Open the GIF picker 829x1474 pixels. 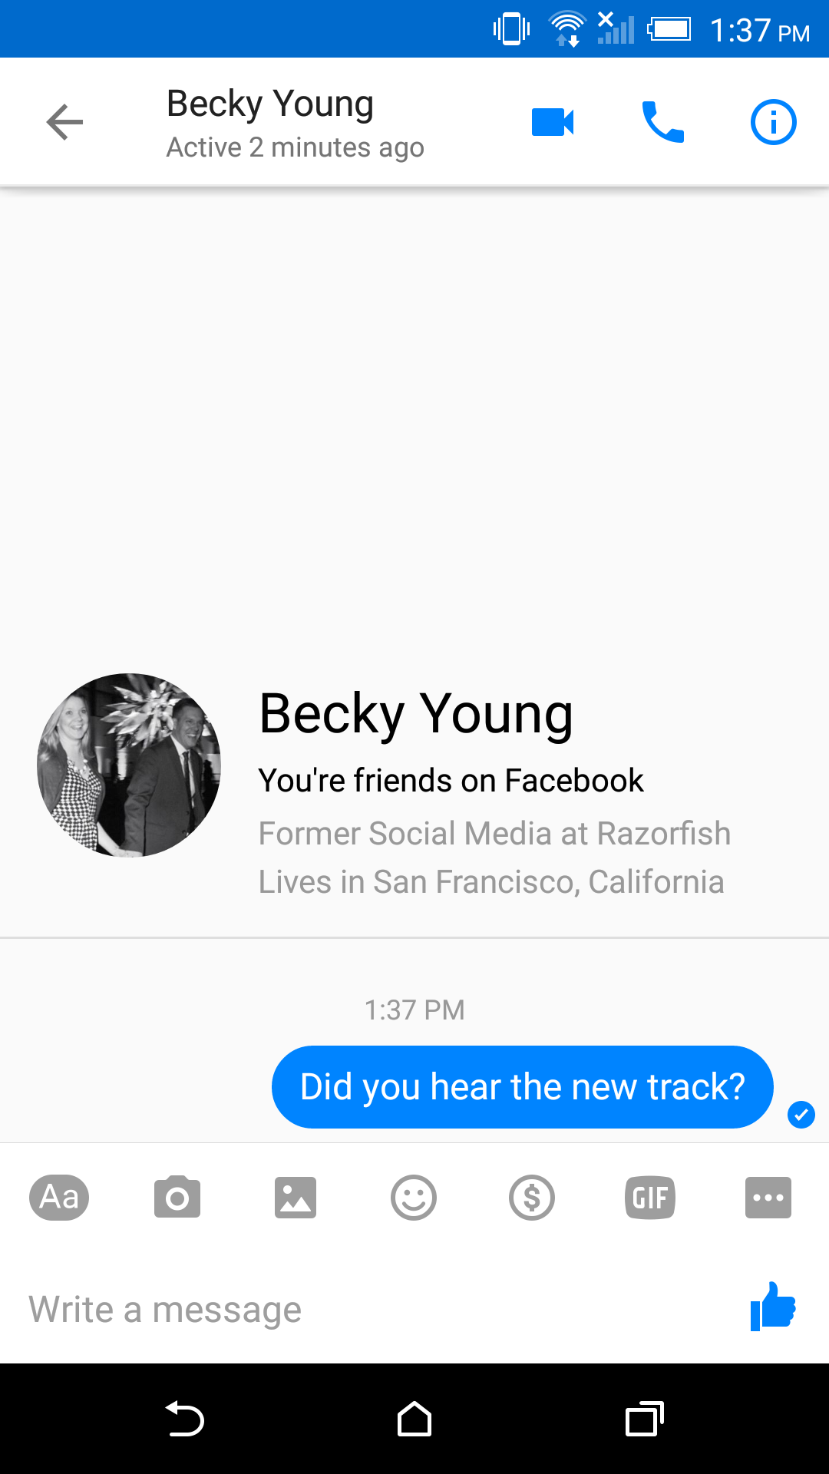tap(650, 1197)
